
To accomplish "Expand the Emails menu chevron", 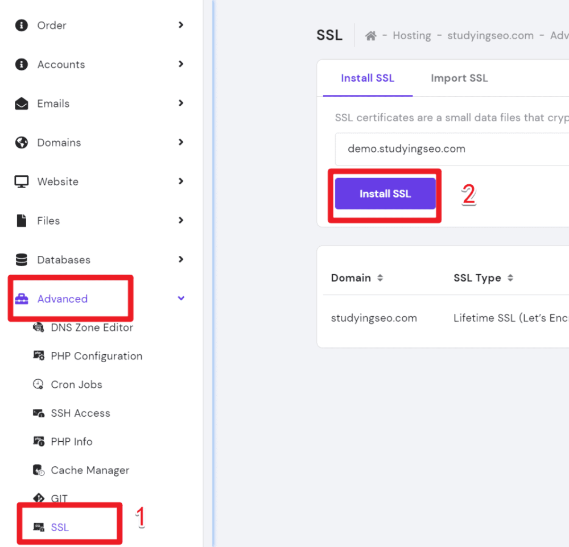I will pos(181,103).
